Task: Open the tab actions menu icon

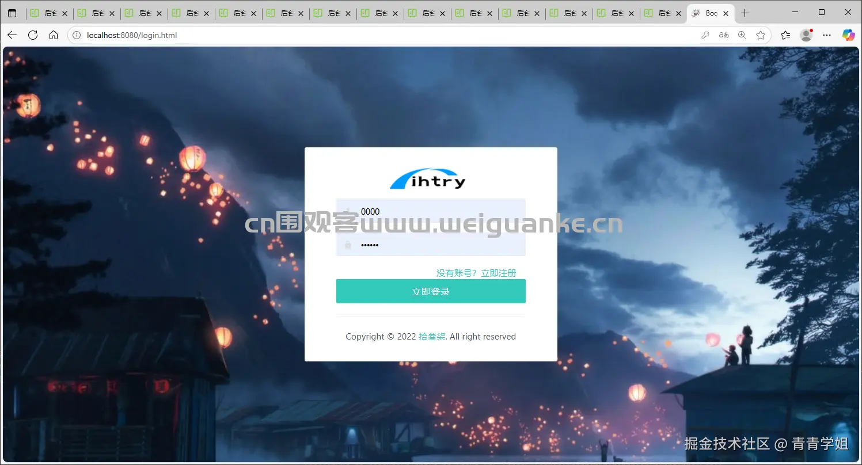Action: point(12,13)
